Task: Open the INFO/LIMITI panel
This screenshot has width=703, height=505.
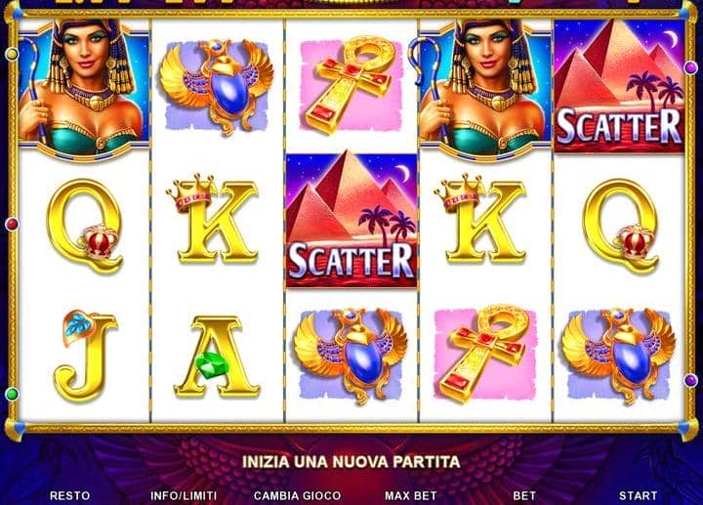Action: pos(184,495)
